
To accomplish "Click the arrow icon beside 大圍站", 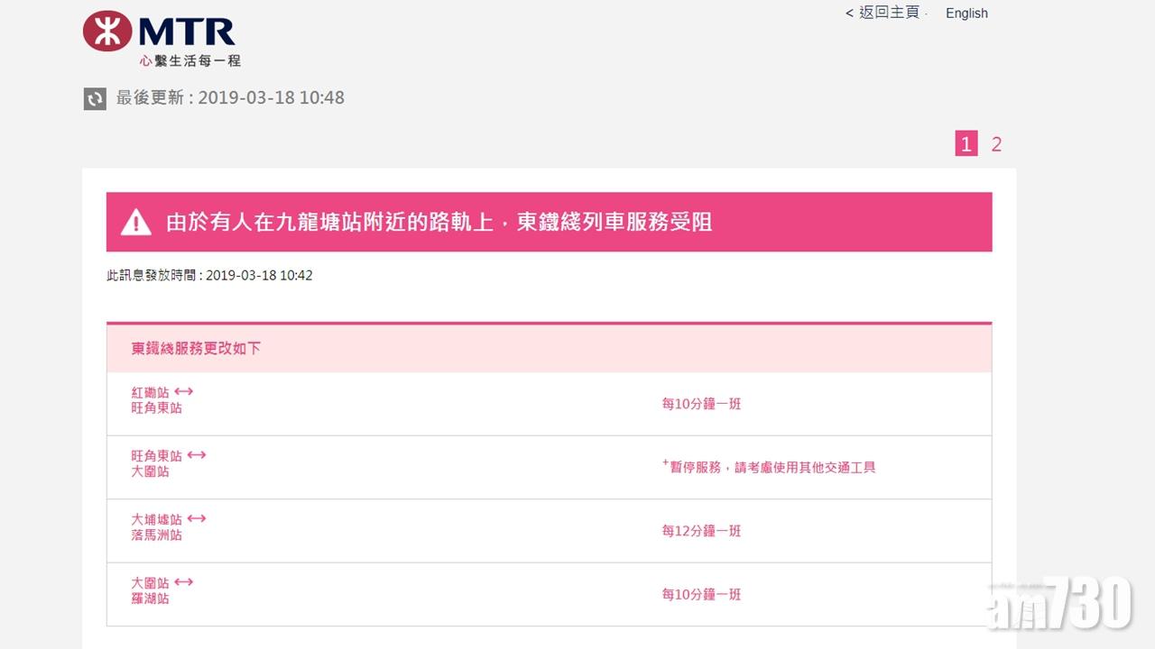I will point(184,582).
